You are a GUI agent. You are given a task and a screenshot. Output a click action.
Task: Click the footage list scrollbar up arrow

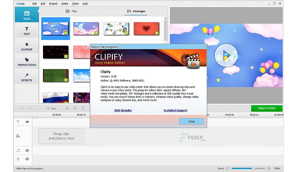click(x=165, y=18)
